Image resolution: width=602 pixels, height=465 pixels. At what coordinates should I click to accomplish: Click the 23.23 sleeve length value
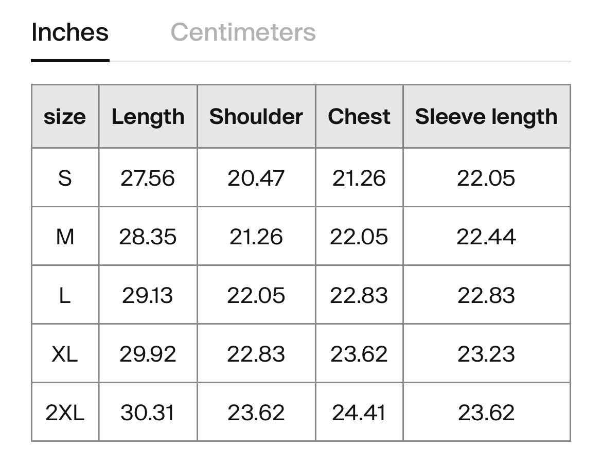[486, 354]
